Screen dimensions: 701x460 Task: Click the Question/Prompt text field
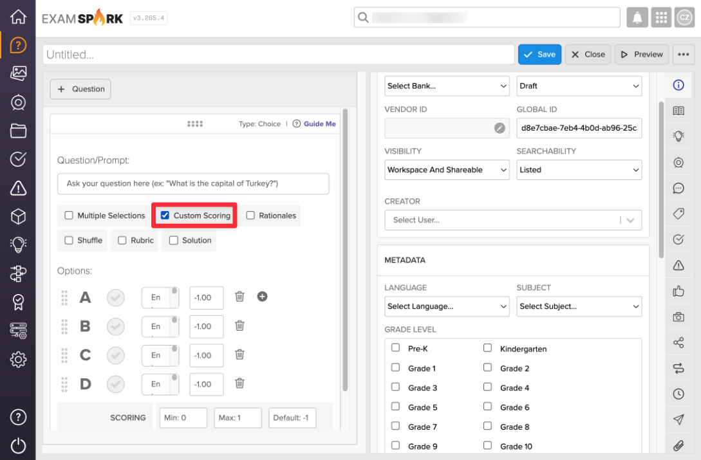pos(193,184)
